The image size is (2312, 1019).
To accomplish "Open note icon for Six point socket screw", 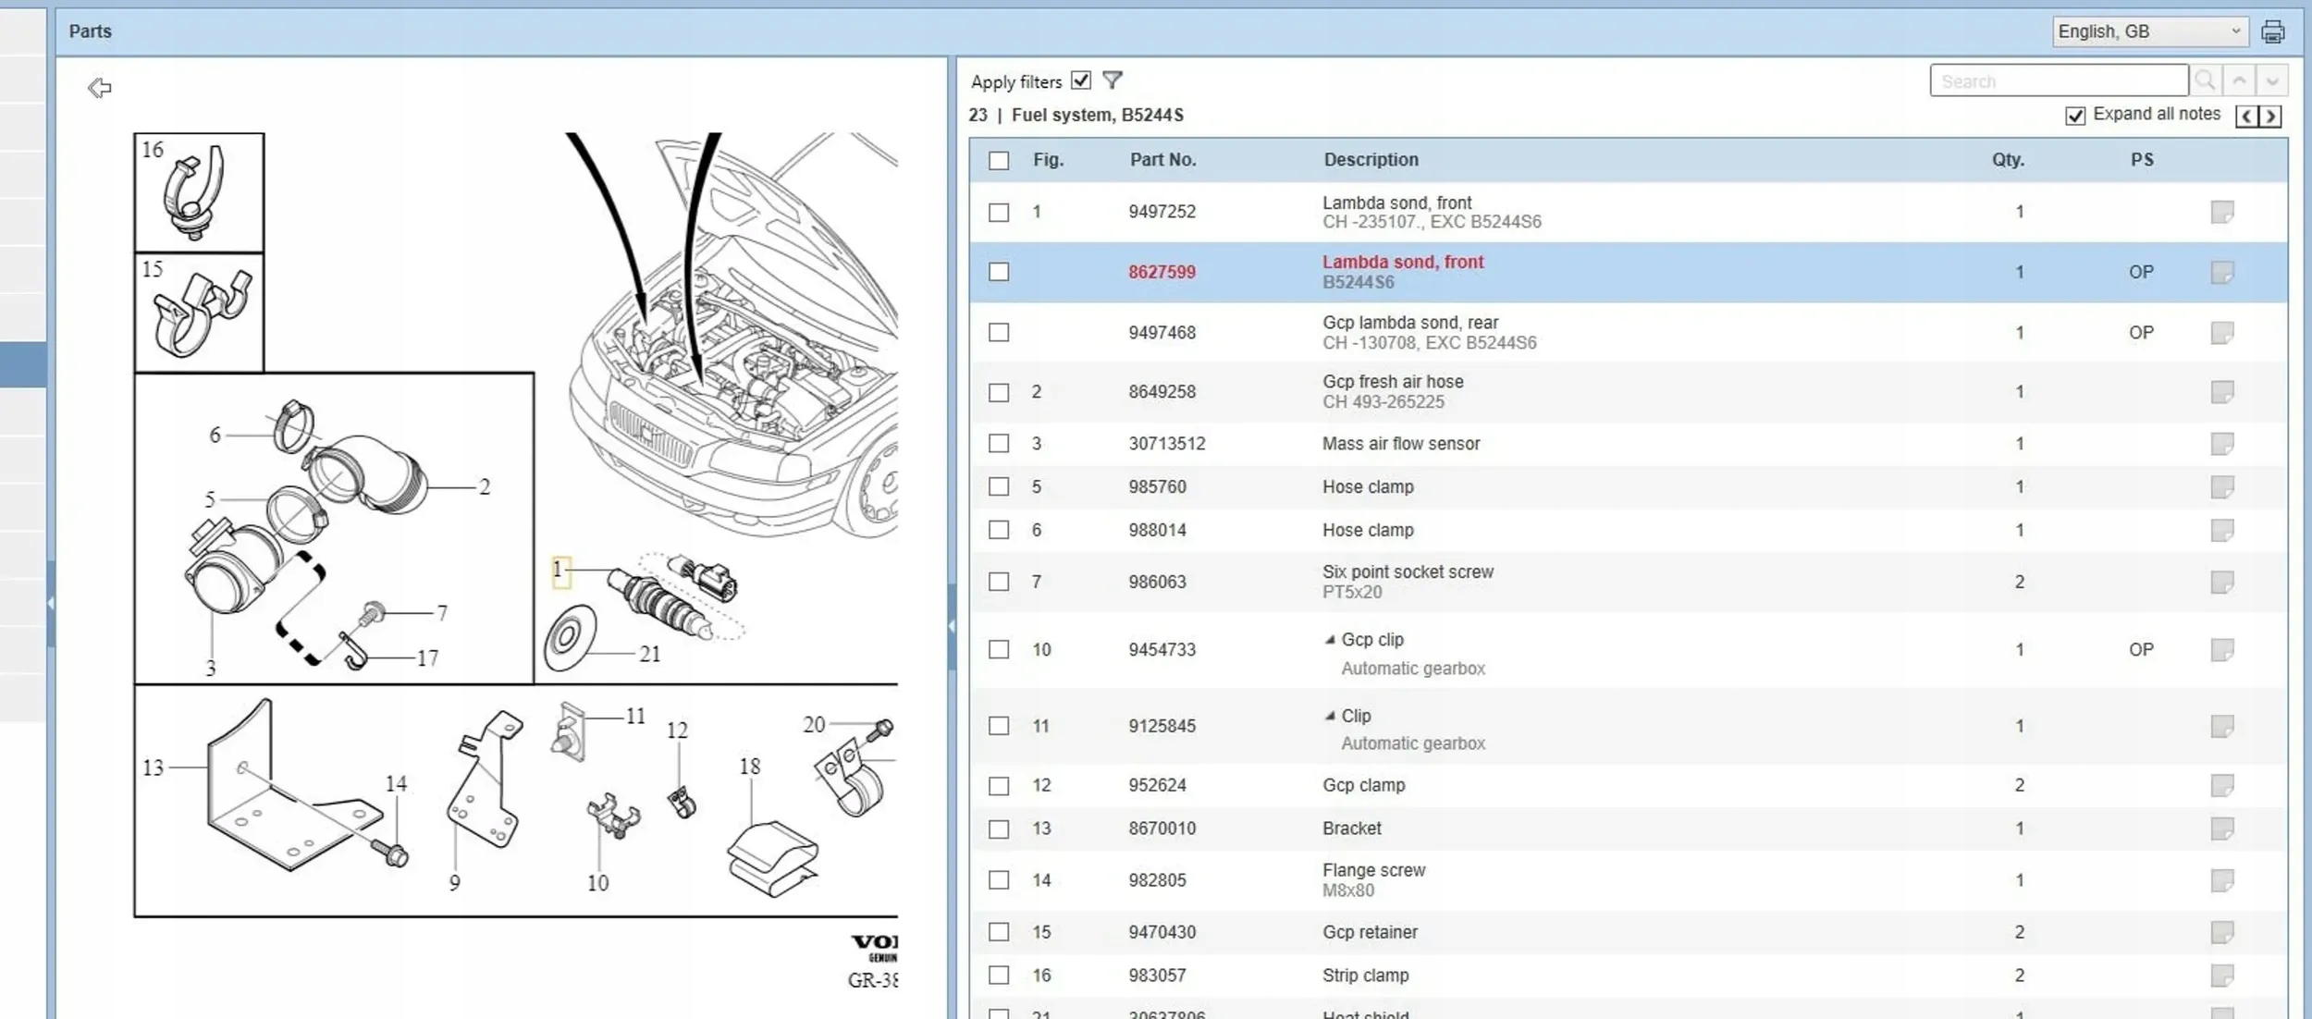I will tap(2222, 582).
